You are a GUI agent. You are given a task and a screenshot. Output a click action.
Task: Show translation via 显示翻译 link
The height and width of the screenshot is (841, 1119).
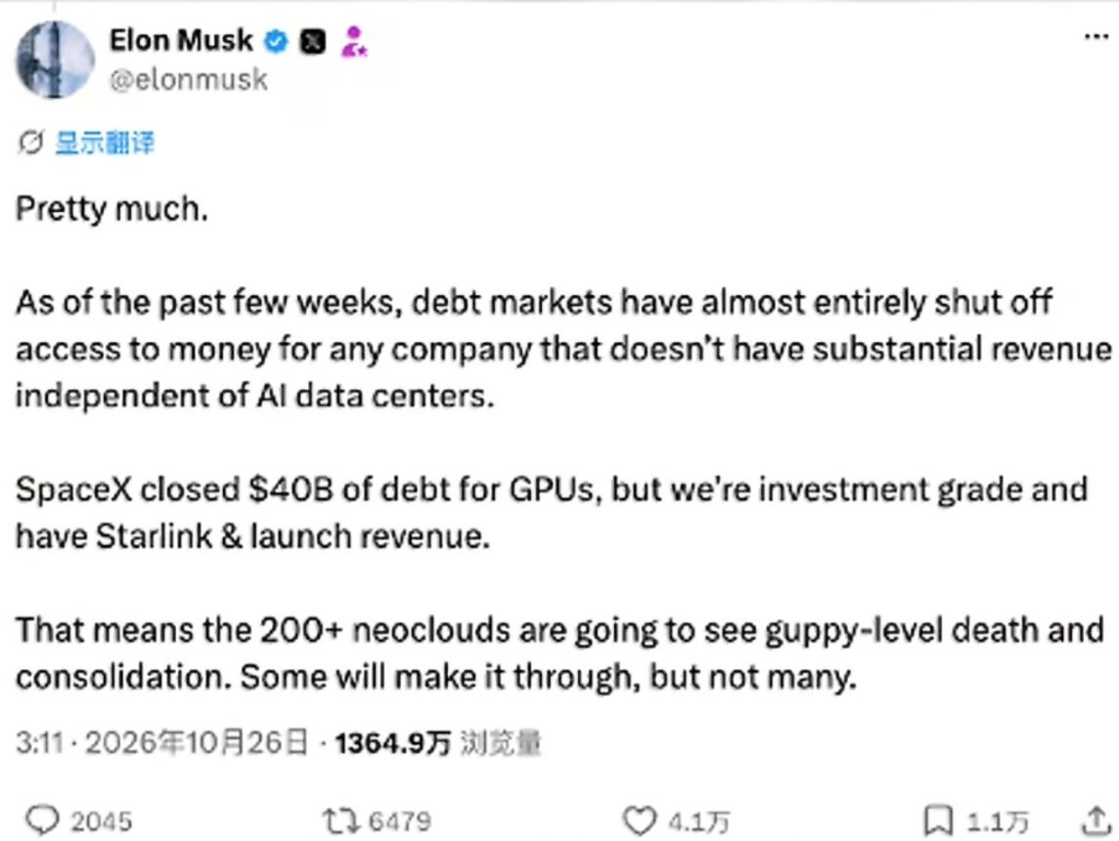coord(105,143)
